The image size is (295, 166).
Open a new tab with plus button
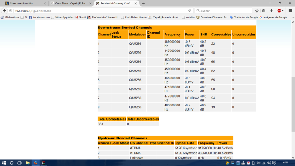pos(143,3)
